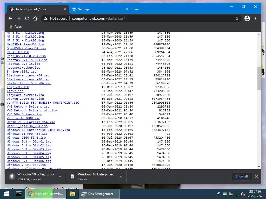
Task: Click the ResourceHacker.iso link
Action: tap(23, 68)
